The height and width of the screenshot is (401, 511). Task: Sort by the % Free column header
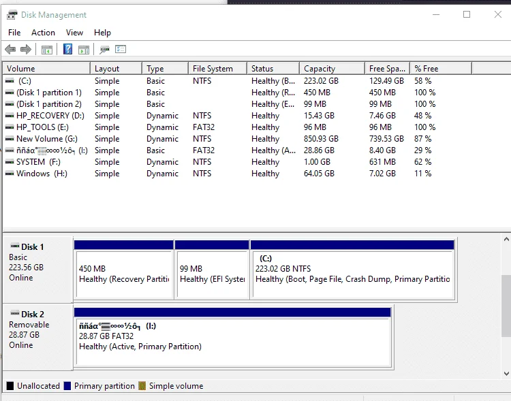[x=441, y=68]
